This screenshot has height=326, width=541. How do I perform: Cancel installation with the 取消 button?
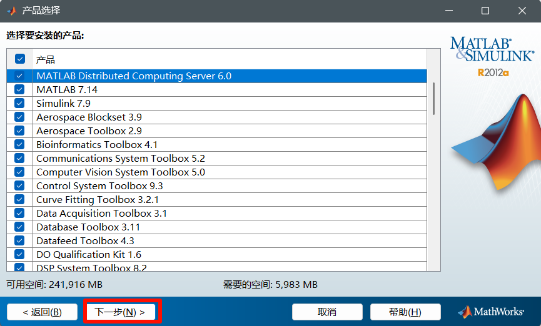327,312
